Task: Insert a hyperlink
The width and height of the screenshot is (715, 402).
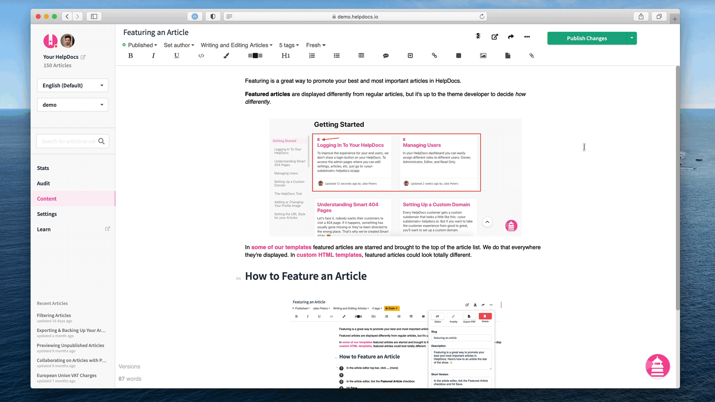Action: click(x=434, y=55)
